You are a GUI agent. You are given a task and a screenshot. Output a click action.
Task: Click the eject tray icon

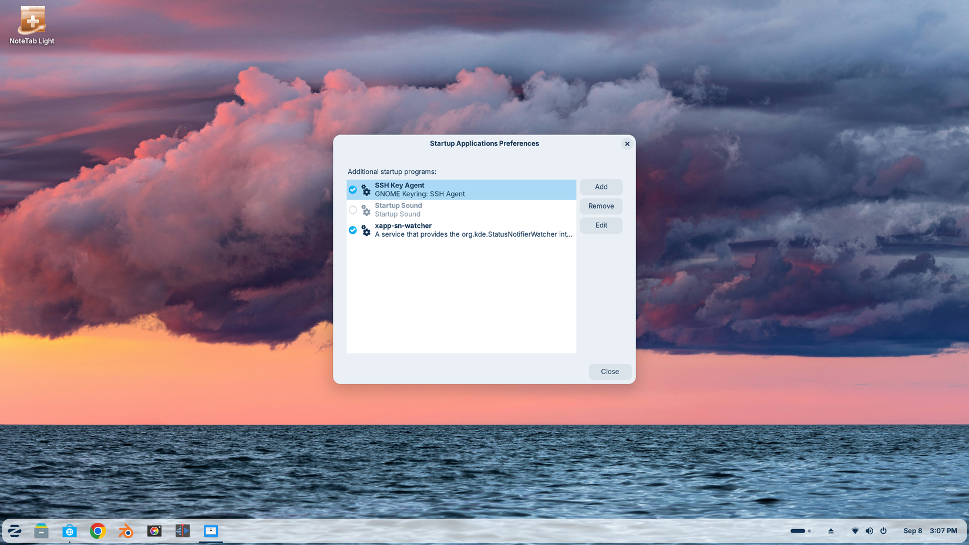coord(831,531)
